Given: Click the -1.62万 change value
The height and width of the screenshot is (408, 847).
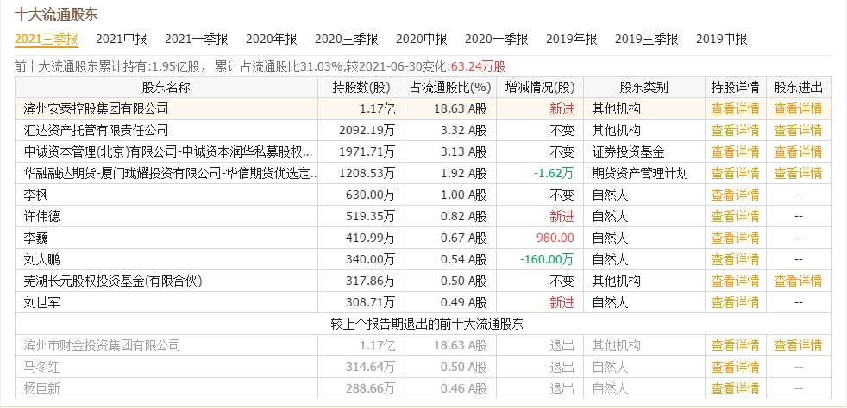Looking at the screenshot, I should point(554,174).
